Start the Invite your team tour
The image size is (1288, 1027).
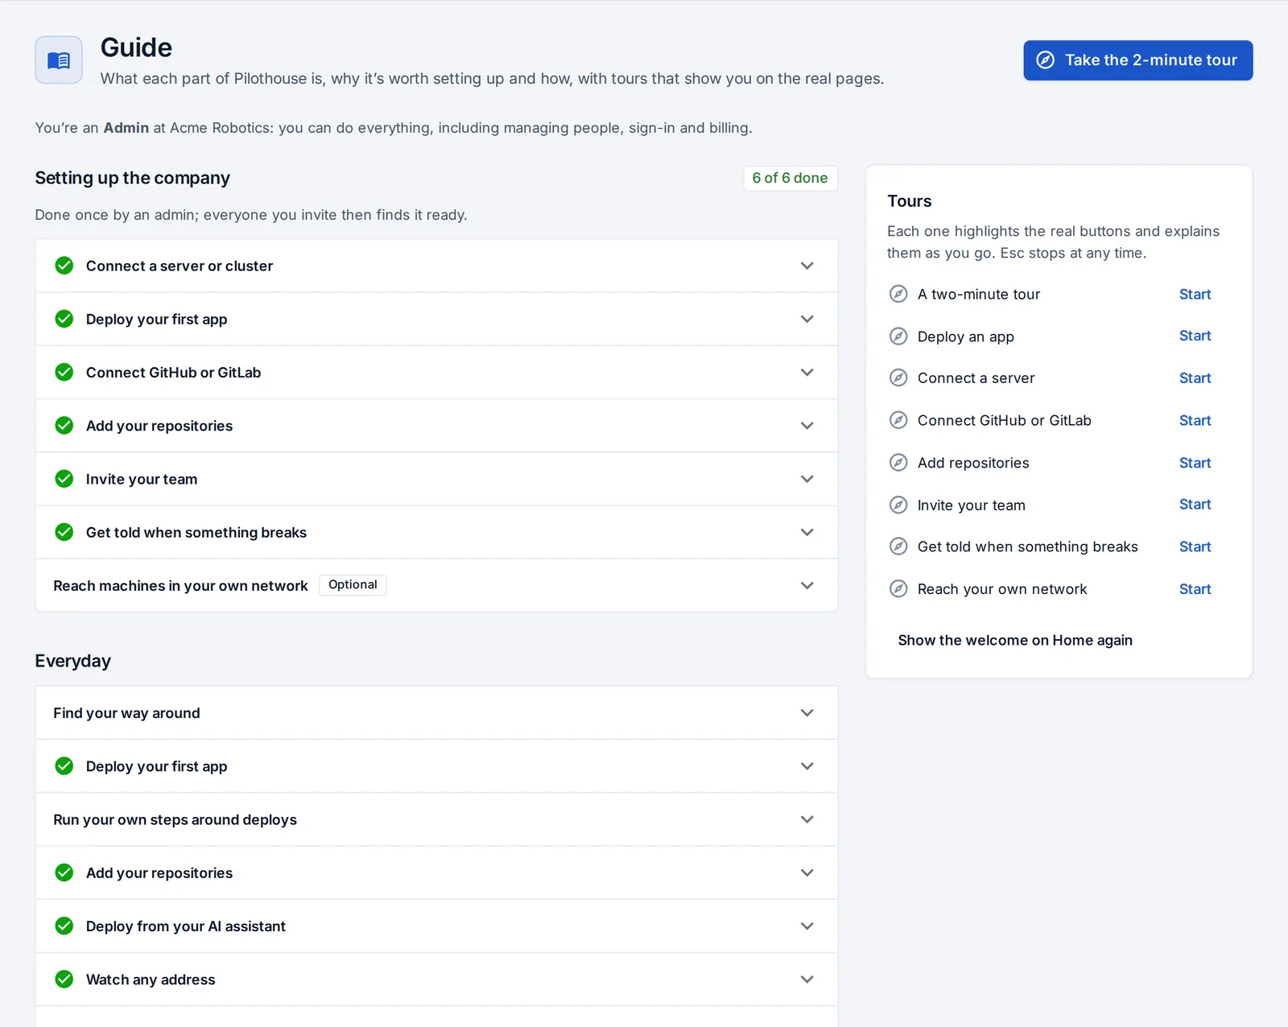coord(1195,504)
